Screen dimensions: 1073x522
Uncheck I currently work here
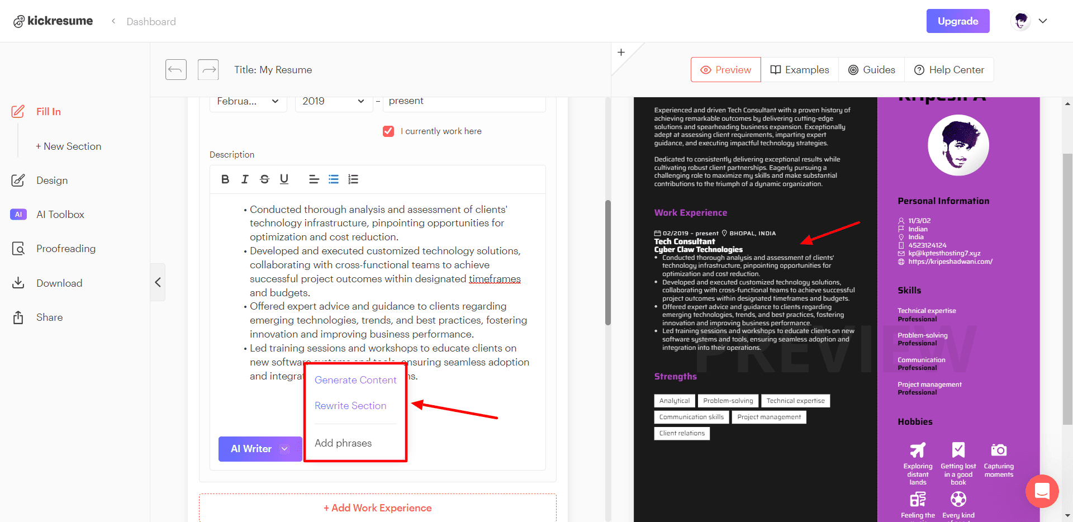coord(388,131)
